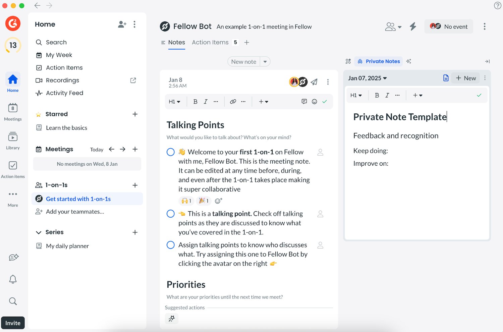Open the Home panel kebab menu
This screenshot has width=503, height=332.
(134, 24)
